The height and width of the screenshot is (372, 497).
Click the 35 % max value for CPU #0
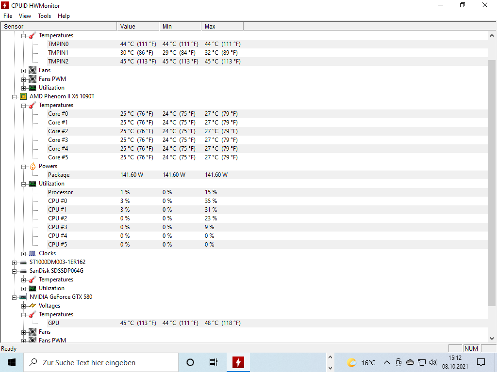pyautogui.click(x=211, y=201)
